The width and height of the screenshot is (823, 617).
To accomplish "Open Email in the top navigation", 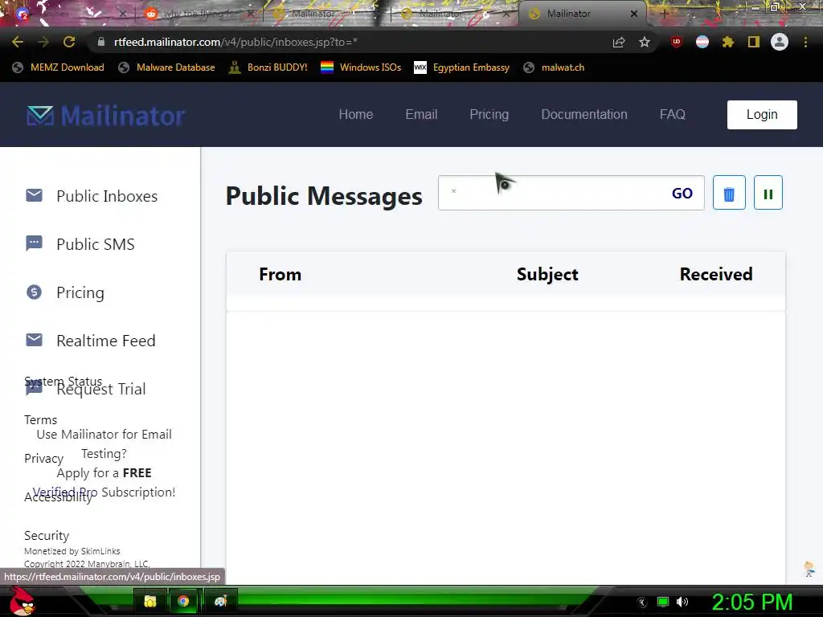I will [421, 114].
